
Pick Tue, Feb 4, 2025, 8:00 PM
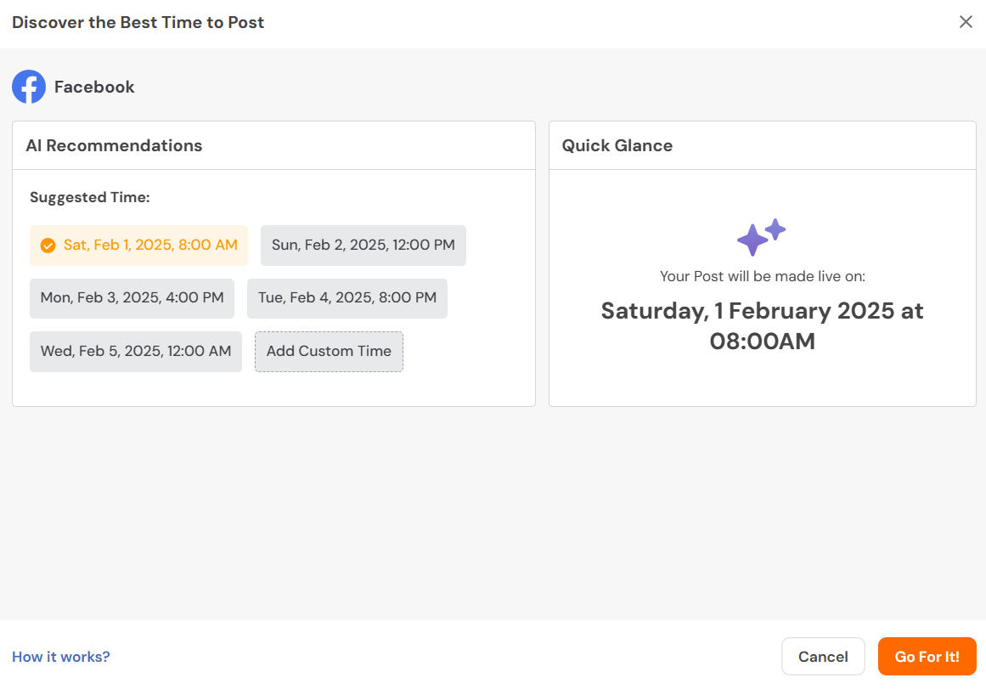pos(347,298)
